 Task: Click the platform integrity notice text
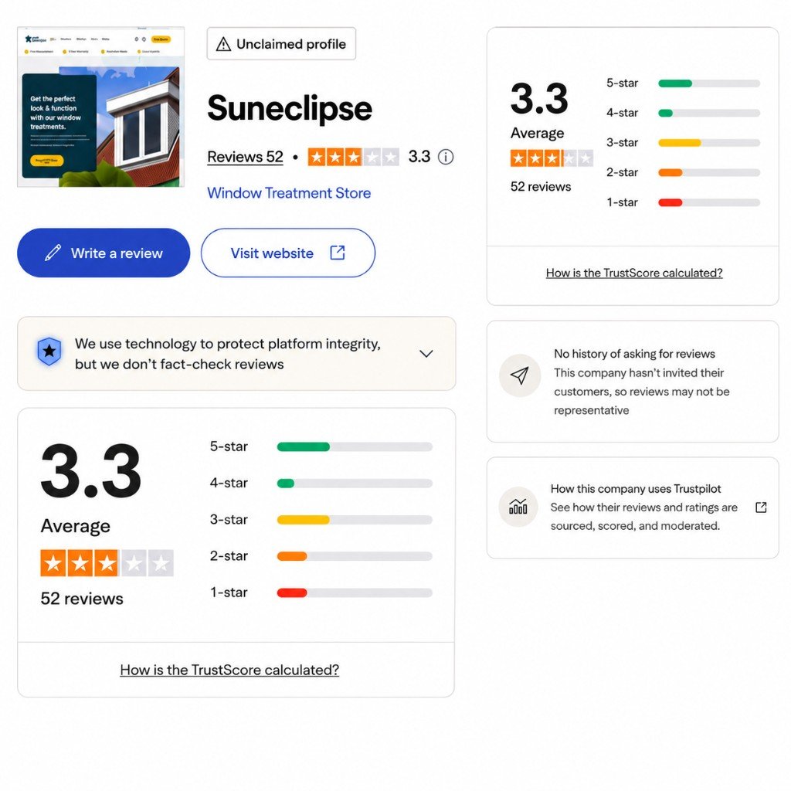tap(228, 354)
